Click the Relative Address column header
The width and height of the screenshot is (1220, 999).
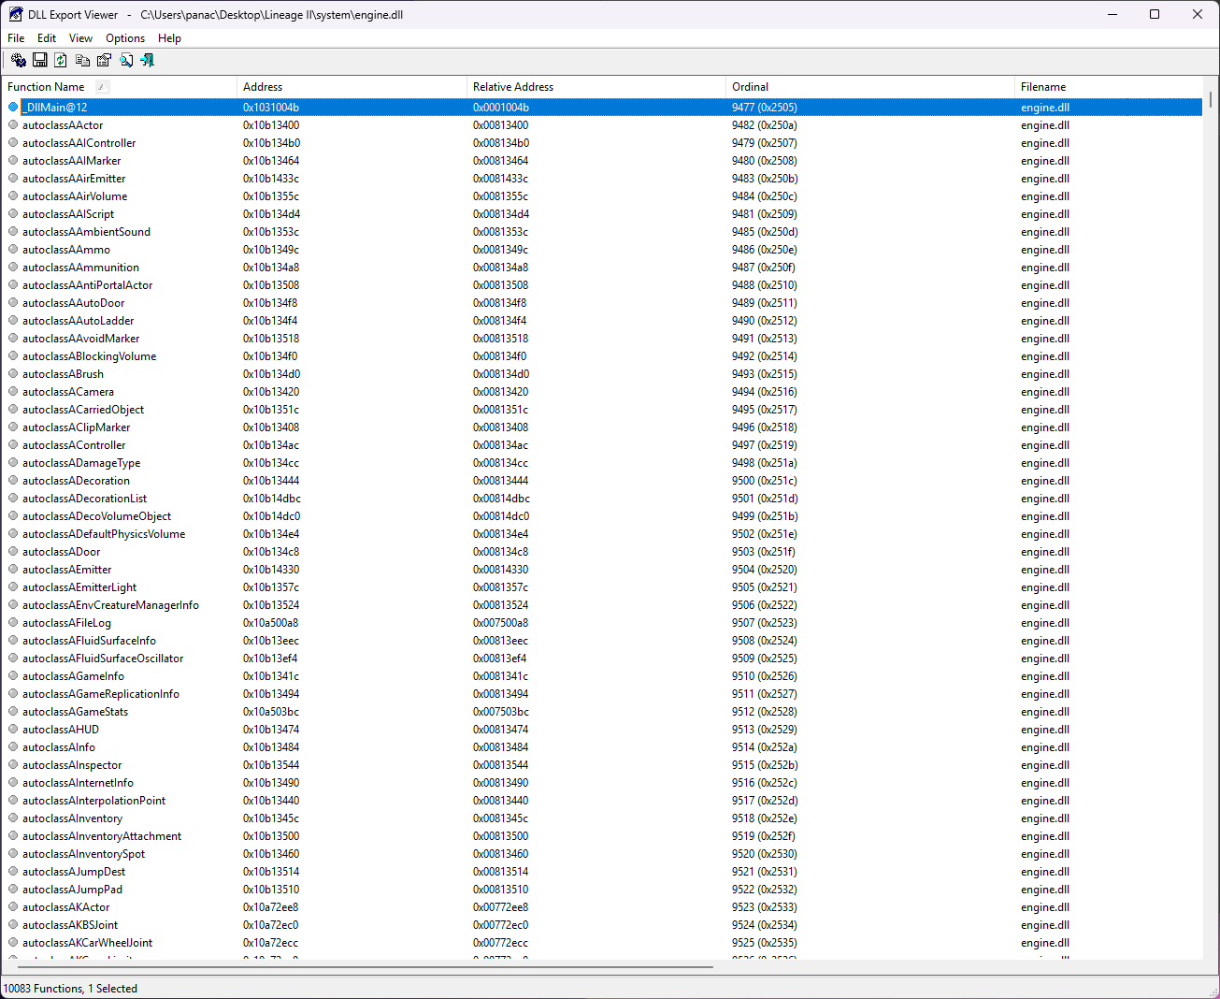[x=596, y=87]
